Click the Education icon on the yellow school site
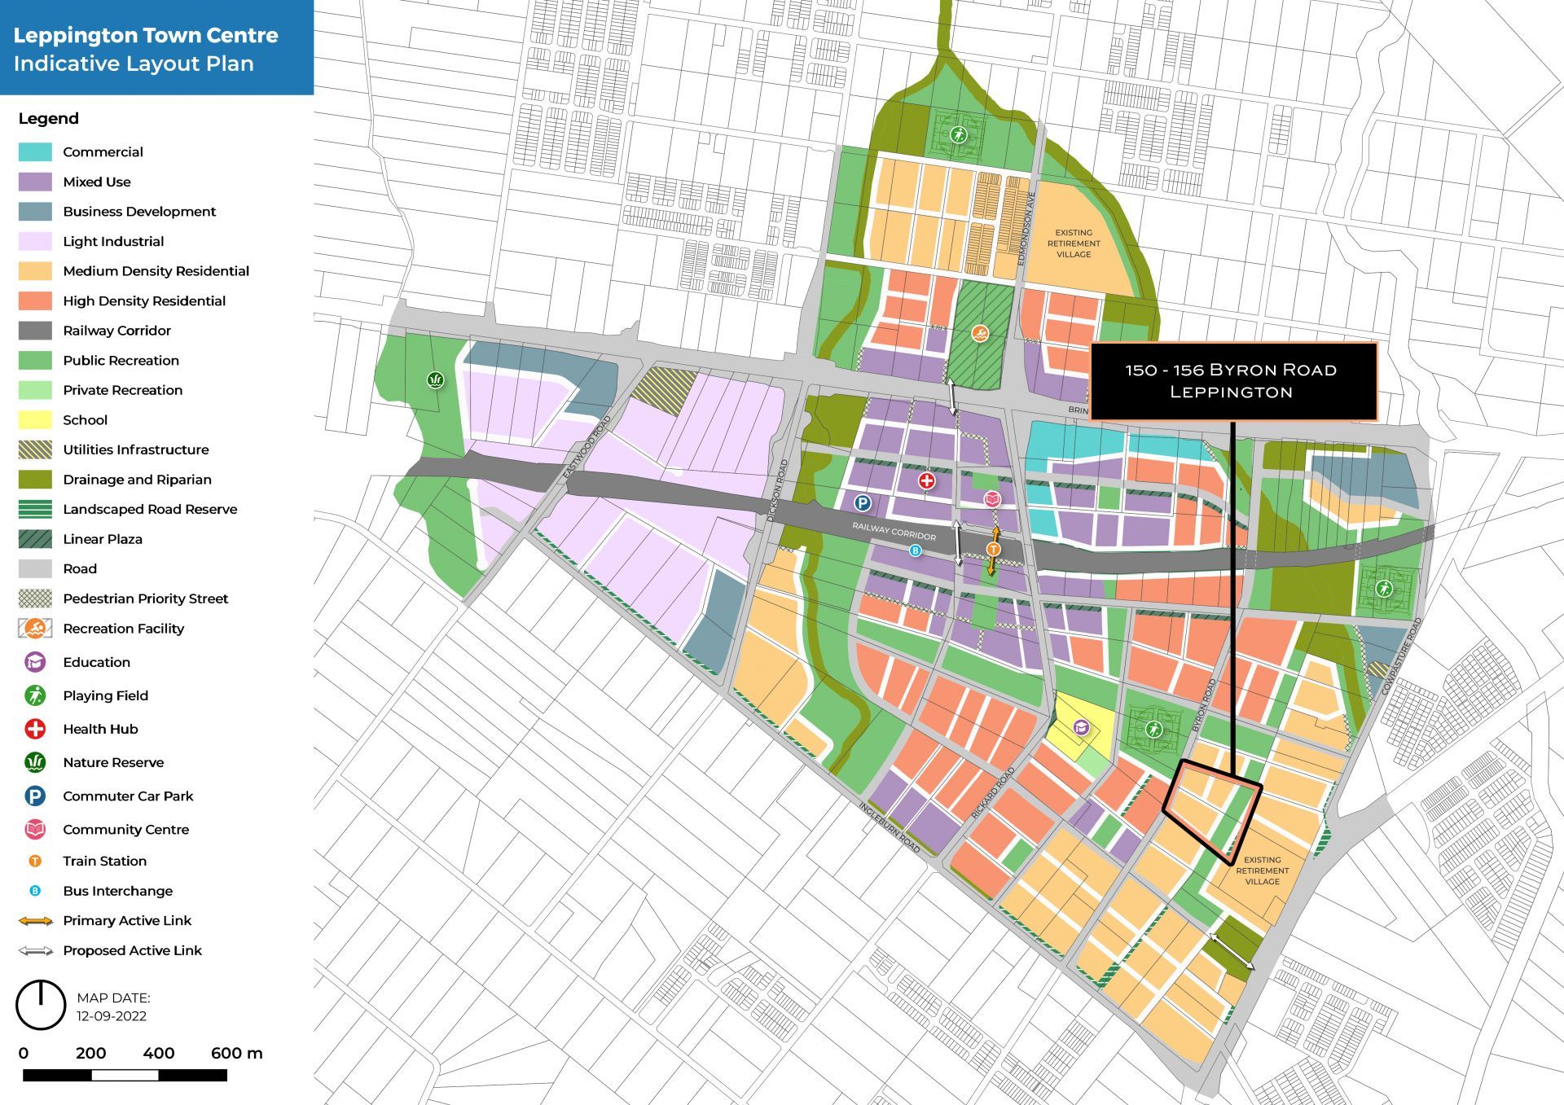Viewport: 1564px width, 1105px height. click(x=1081, y=727)
